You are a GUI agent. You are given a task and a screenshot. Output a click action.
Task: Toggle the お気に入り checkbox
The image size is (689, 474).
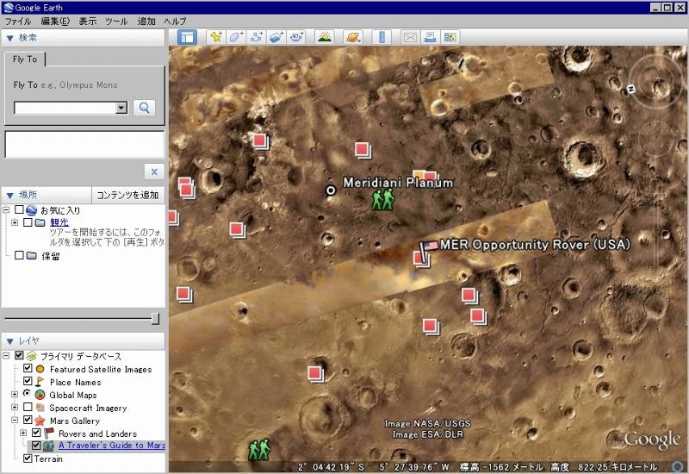pos(19,209)
